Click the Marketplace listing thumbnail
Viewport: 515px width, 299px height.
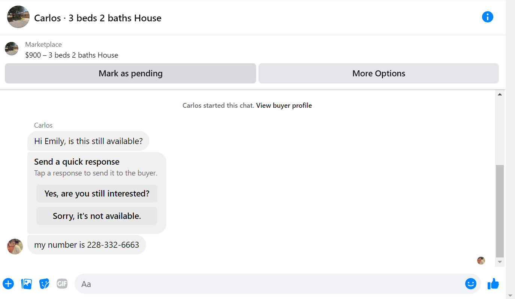click(x=12, y=49)
